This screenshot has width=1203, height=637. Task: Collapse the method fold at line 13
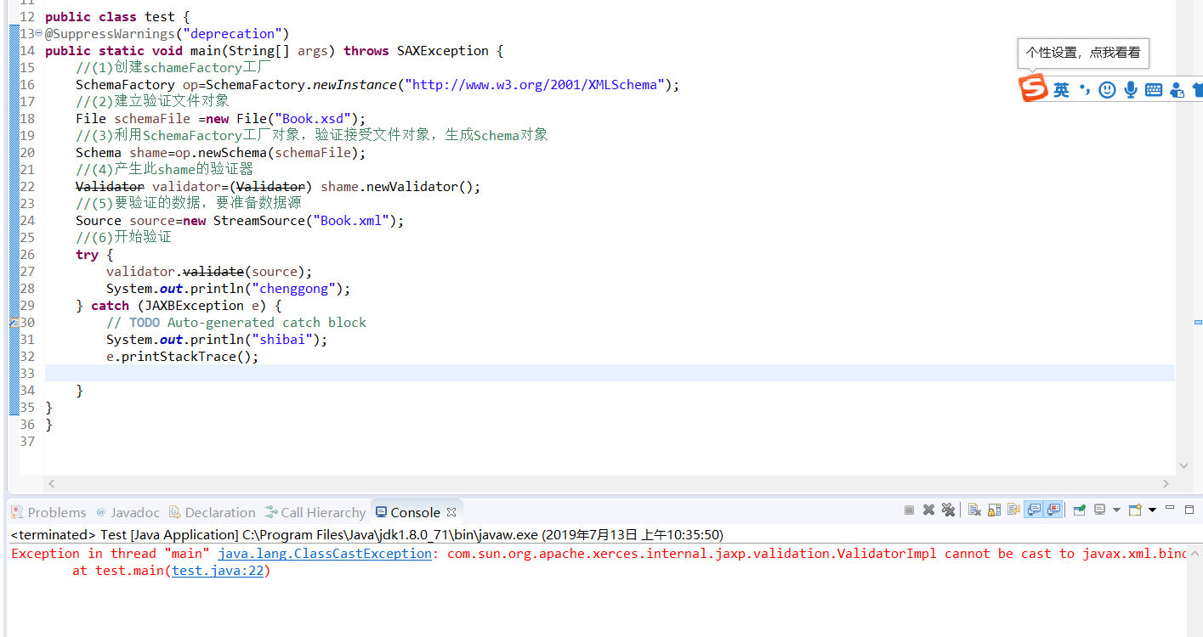tap(38, 33)
